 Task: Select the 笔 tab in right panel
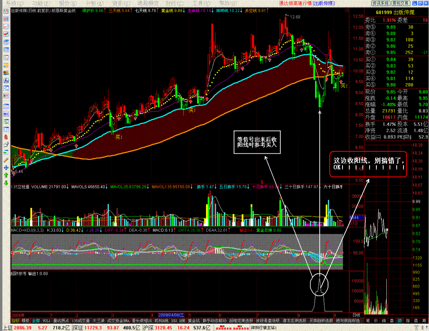click(368, 321)
